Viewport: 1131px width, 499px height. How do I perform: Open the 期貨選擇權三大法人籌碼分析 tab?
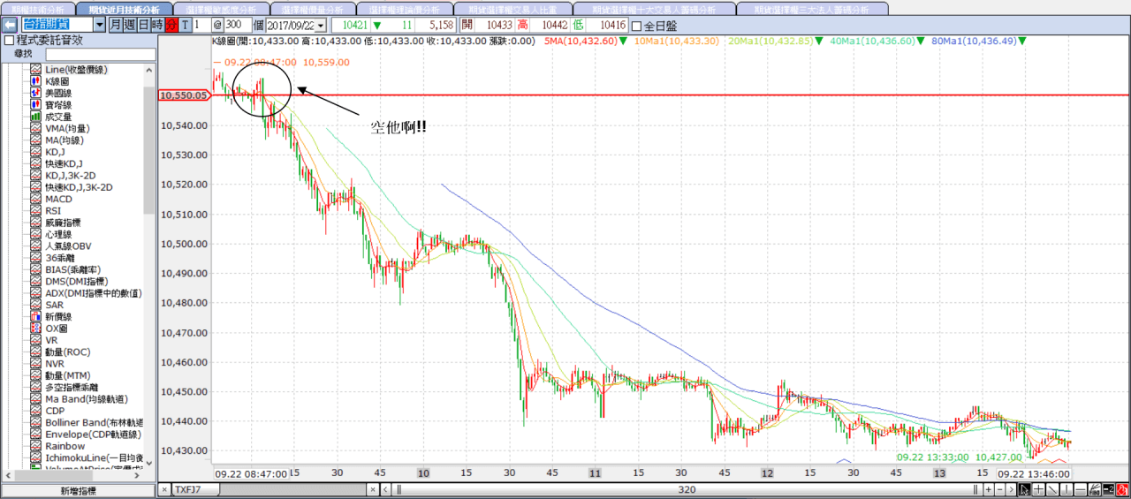[x=812, y=9]
